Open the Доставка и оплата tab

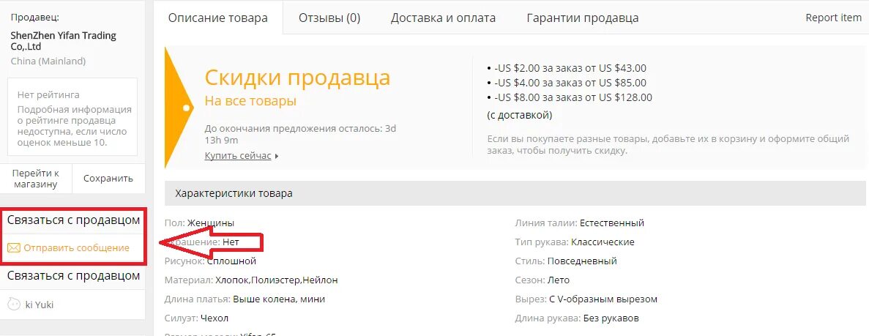444,18
